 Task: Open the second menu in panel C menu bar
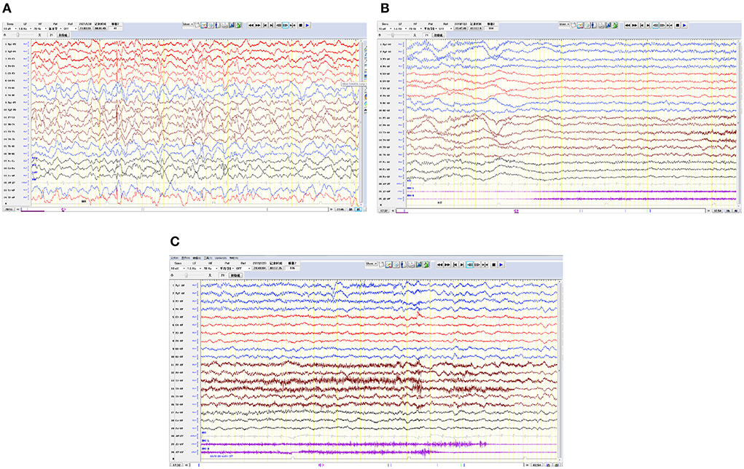[186, 258]
